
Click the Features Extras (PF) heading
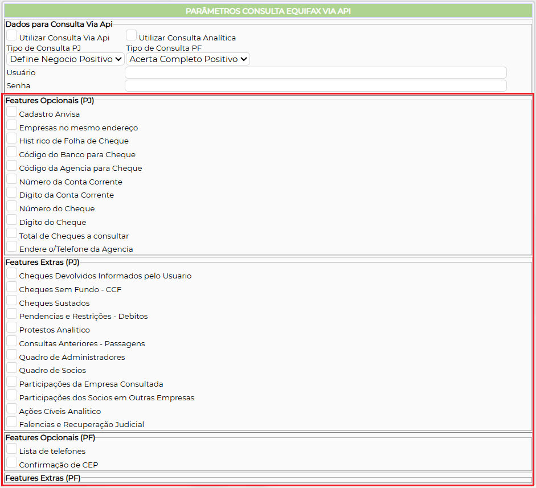point(43,478)
